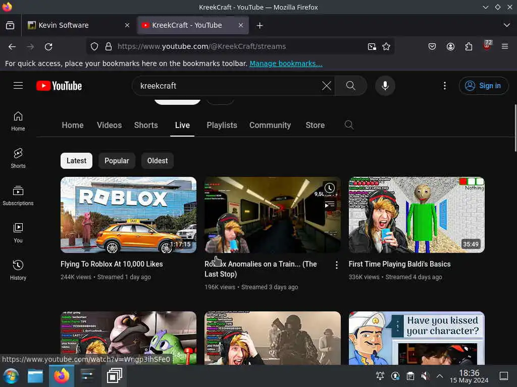Switch to the Kevin Software tab

pos(79,25)
